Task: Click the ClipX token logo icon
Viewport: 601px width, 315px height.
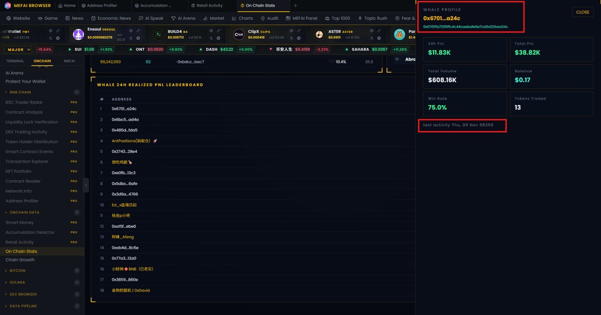Action: (x=239, y=34)
